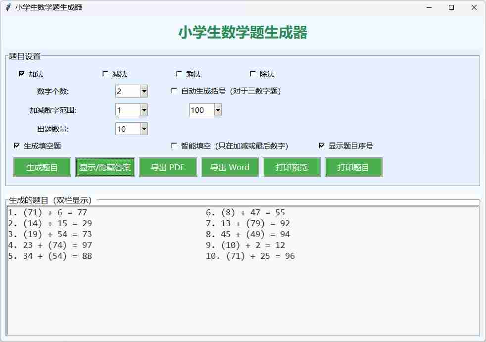This screenshot has height=342, width=486.
Task: Disable the 生成填空题 checkbox
Action: coord(17,146)
